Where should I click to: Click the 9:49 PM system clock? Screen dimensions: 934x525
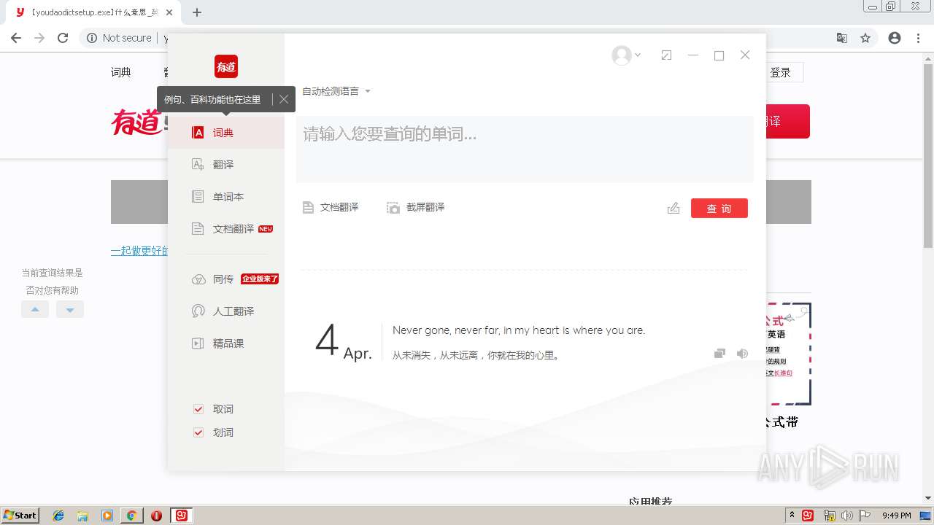point(897,516)
